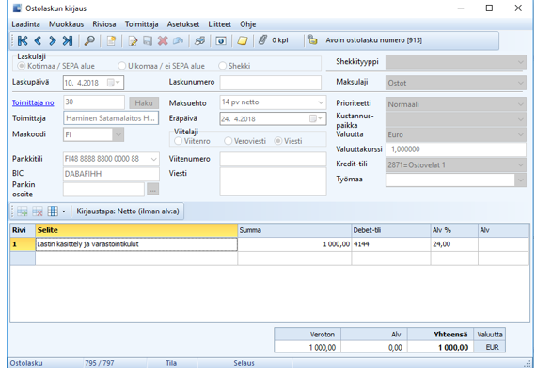Click the Summa column header
The image size is (536, 375).
294,230
